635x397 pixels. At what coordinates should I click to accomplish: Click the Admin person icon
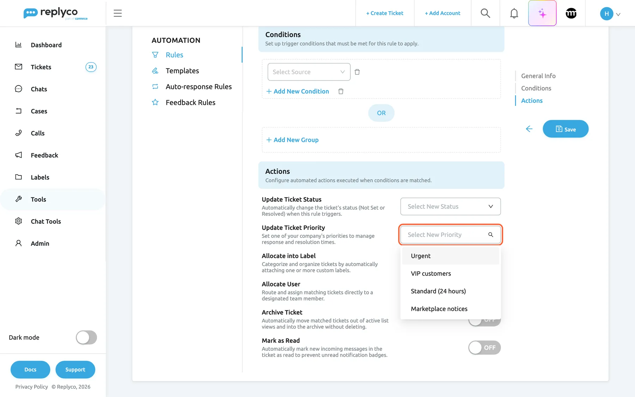click(19, 243)
